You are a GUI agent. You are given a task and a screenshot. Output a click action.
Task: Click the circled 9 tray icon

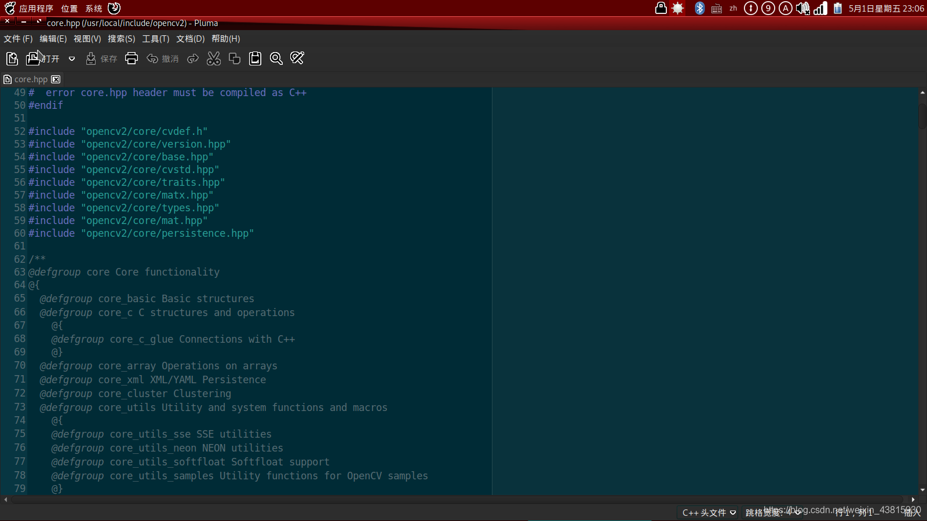768,8
